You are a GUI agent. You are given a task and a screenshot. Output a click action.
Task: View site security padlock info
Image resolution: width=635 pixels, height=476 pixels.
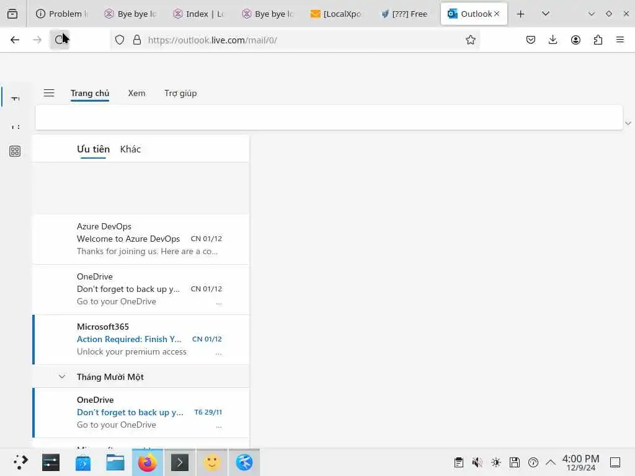coord(137,40)
